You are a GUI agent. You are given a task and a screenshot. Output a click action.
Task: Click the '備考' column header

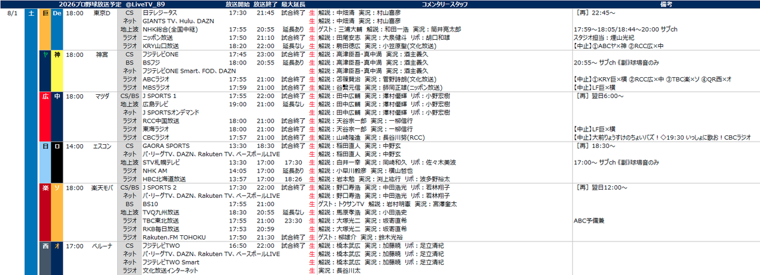666,4
